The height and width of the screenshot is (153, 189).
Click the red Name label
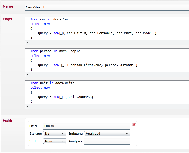point(8,6)
